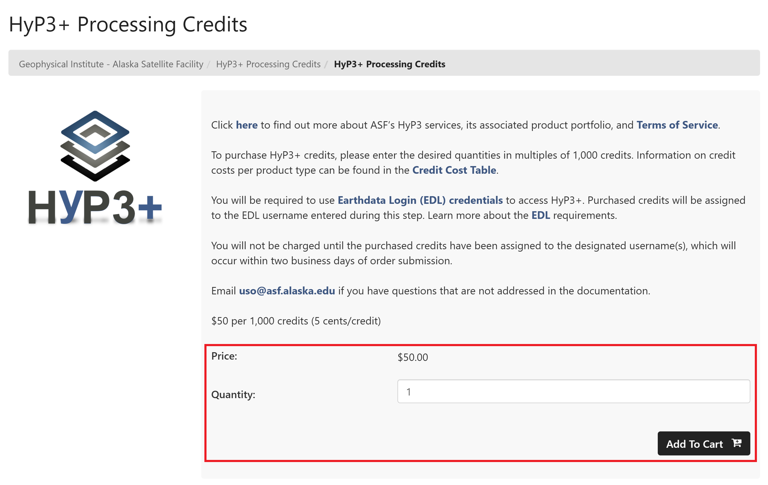Navigate to Geophysical Institute - Alaska Satellite Facility breadcrumb
The width and height of the screenshot is (768, 485).
point(111,64)
